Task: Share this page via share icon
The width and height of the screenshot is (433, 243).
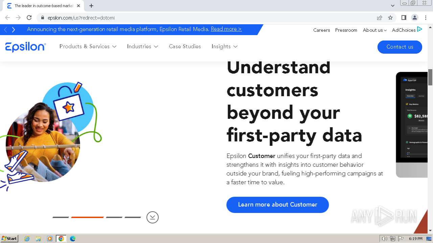Action: click(x=380, y=18)
